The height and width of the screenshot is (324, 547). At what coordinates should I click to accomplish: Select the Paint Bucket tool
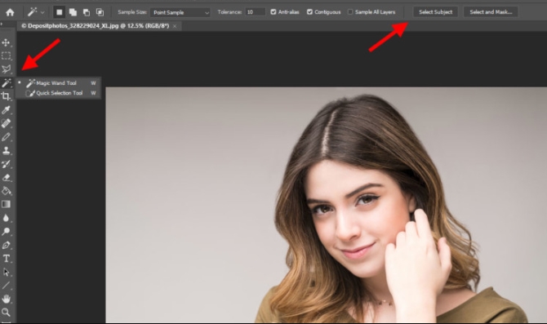[6, 191]
